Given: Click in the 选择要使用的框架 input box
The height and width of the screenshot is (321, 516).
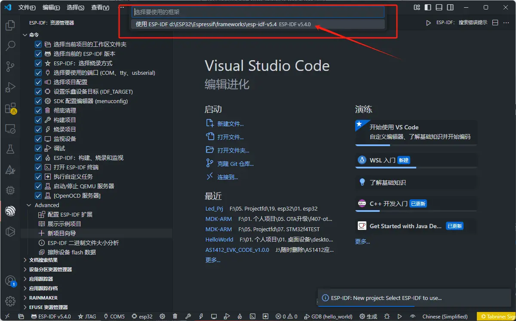Looking at the screenshot, I should click(258, 12).
